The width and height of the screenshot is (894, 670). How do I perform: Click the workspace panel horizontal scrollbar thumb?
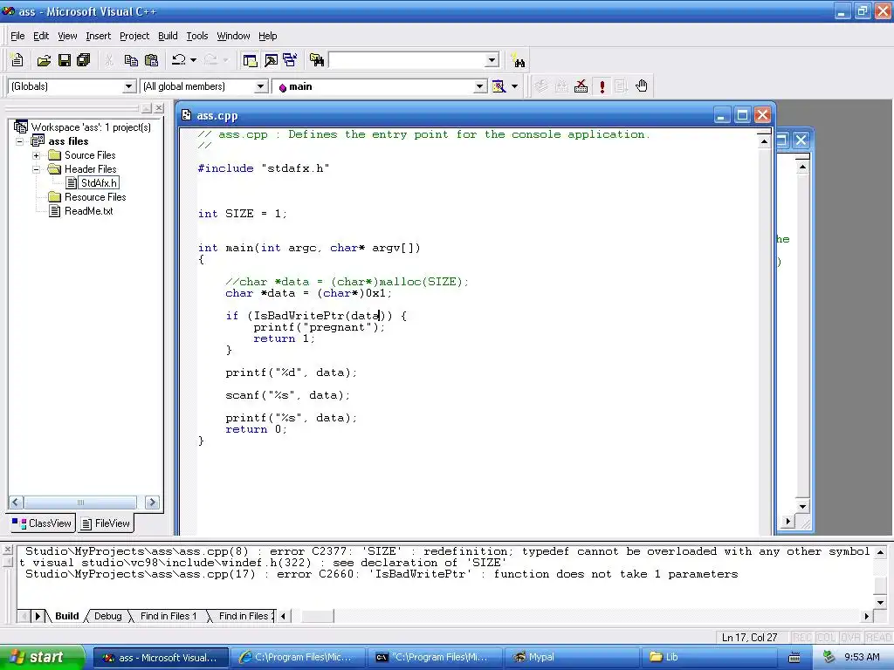[80, 502]
